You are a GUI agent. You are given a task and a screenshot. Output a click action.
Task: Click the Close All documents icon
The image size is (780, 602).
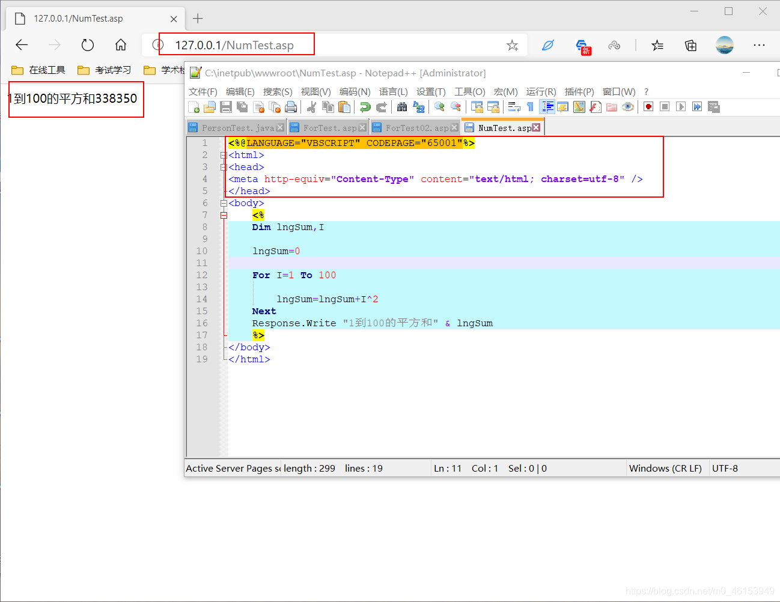(275, 107)
